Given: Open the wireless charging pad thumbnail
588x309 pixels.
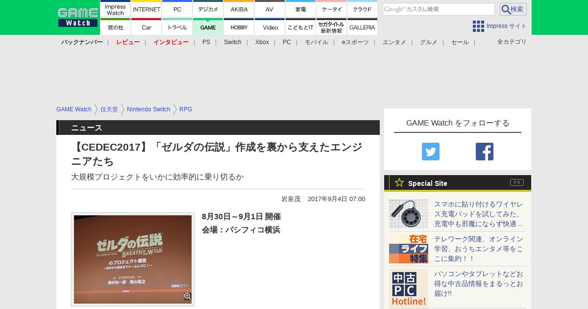Looking at the screenshot, I should coord(409,214).
